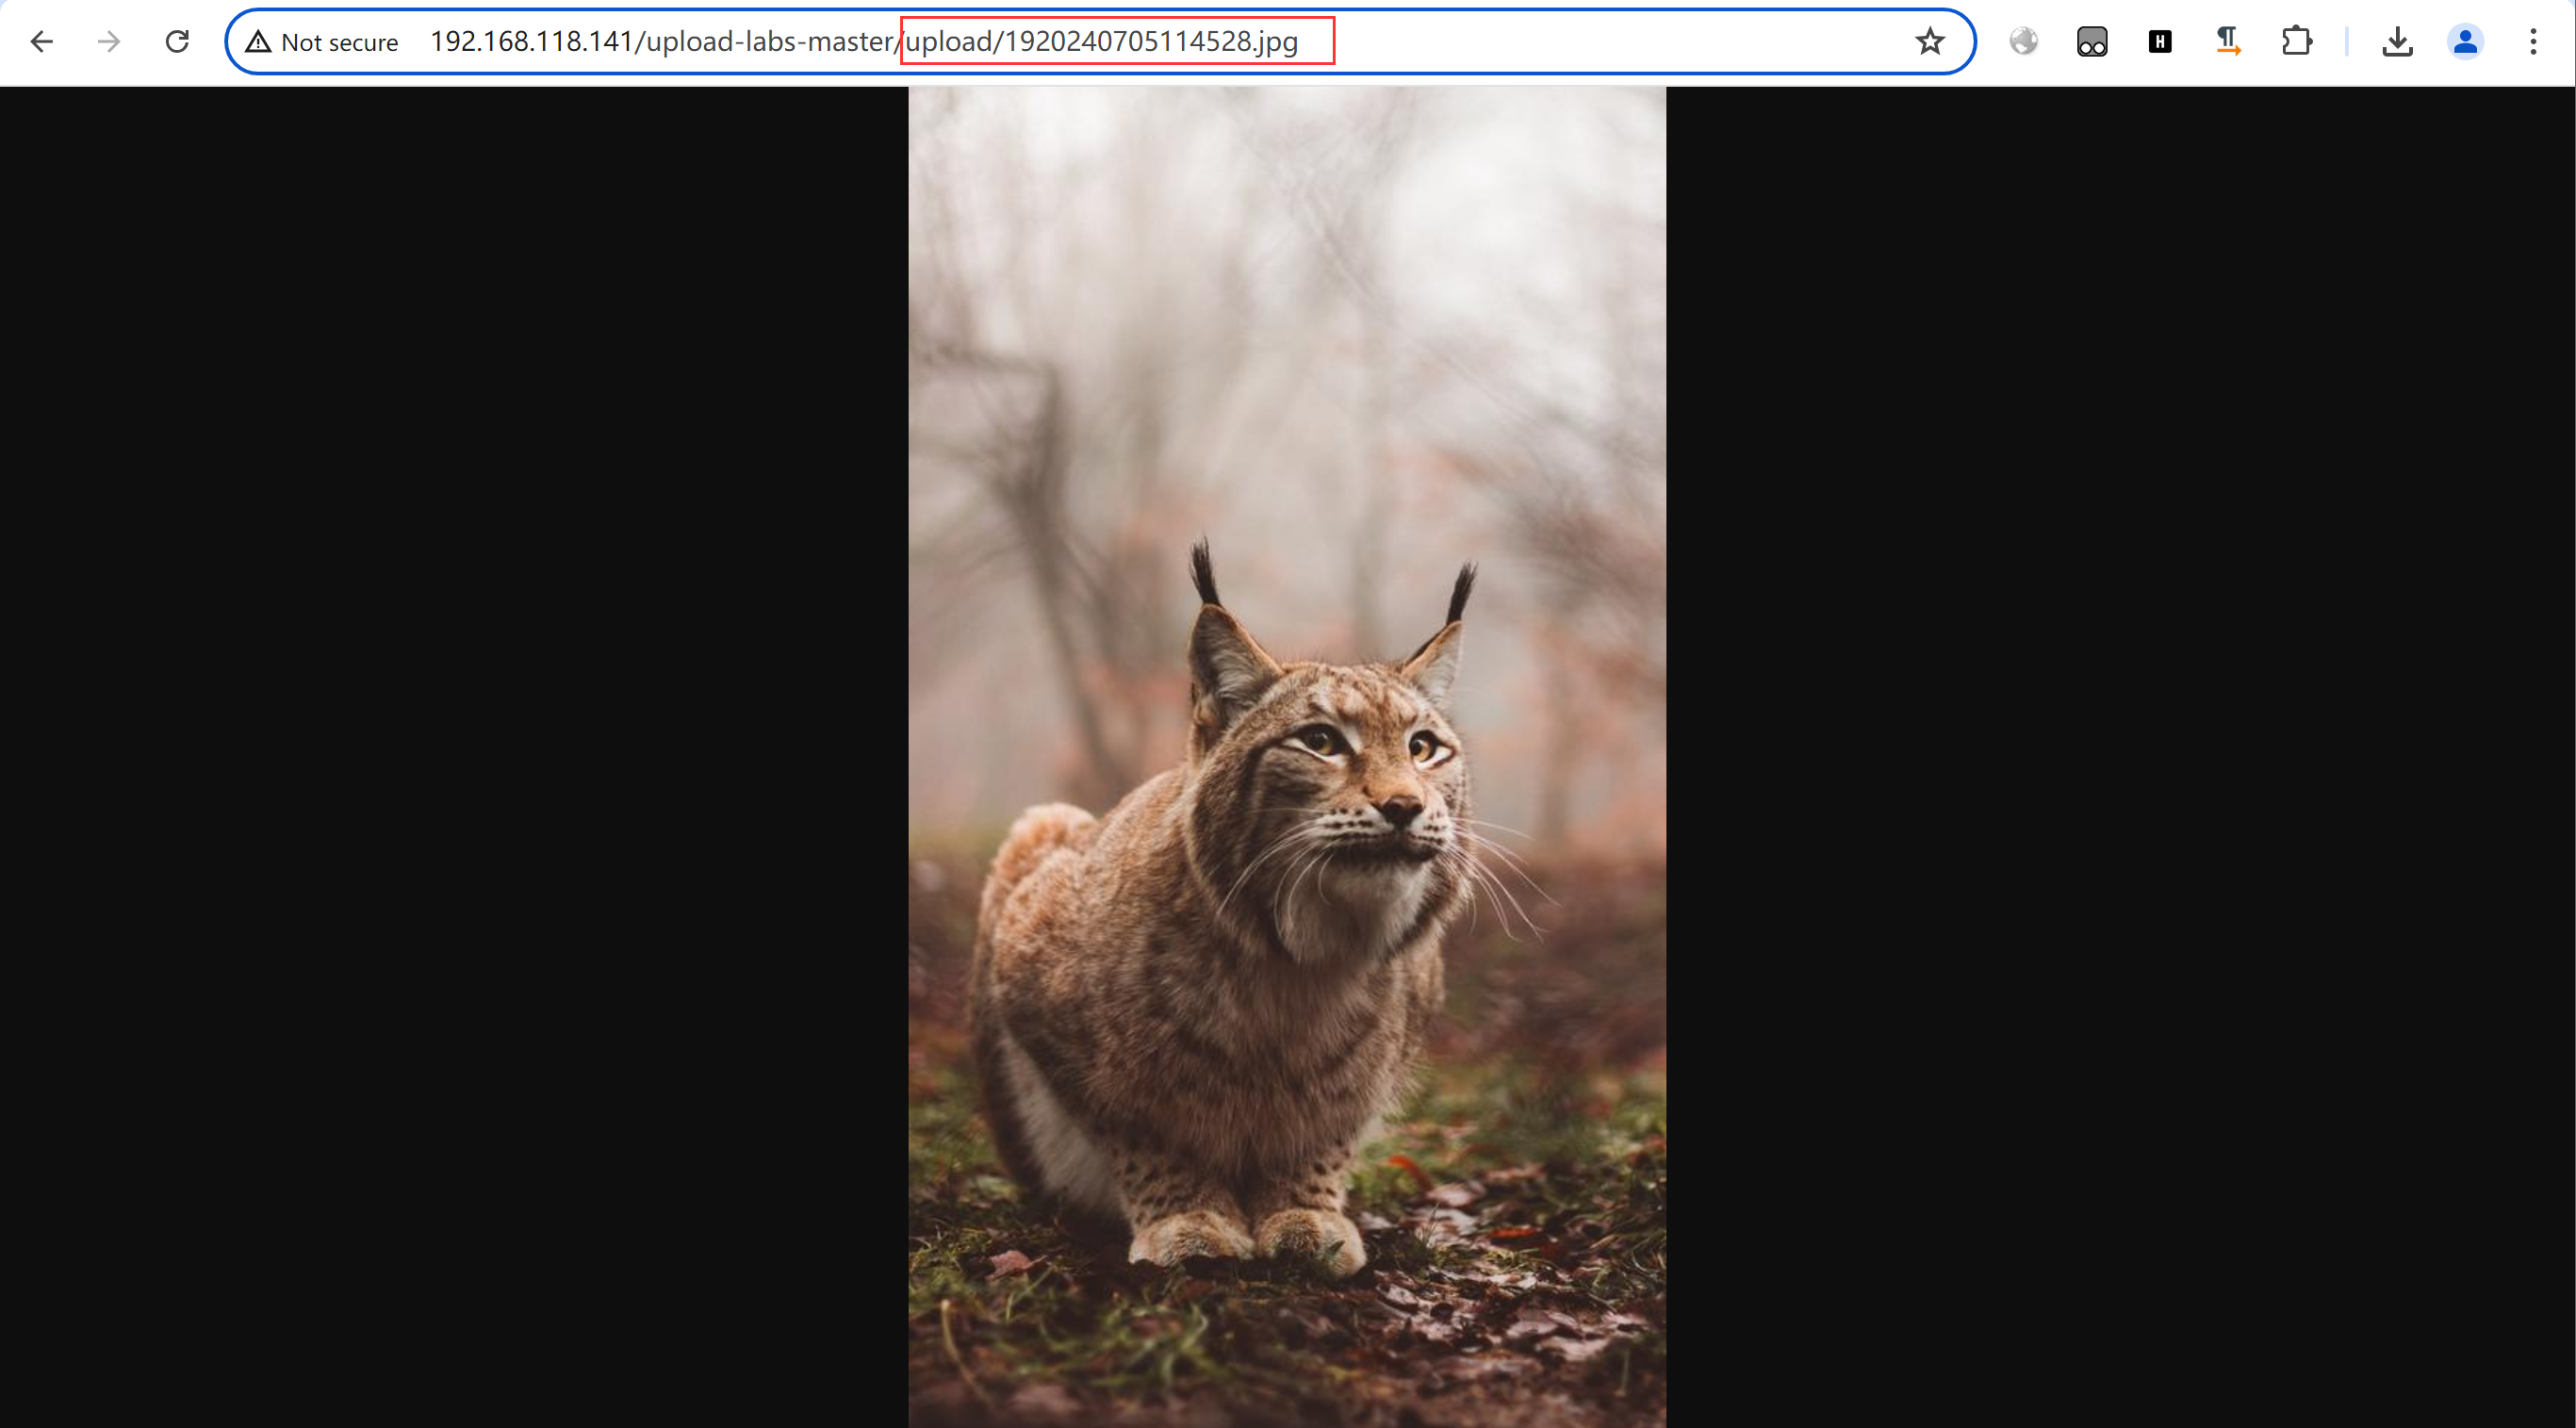Screen dimensions: 2576x1428
Task: Go back to the previous page
Action: tap(42, 42)
